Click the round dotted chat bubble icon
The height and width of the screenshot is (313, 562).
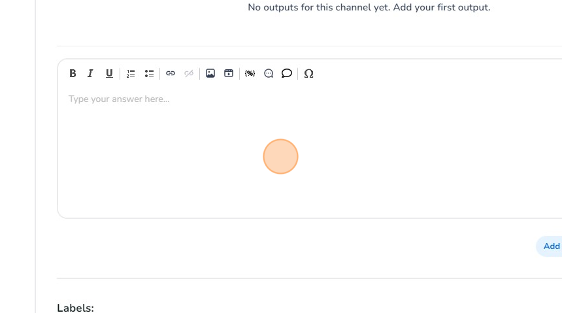click(x=269, y=74)
